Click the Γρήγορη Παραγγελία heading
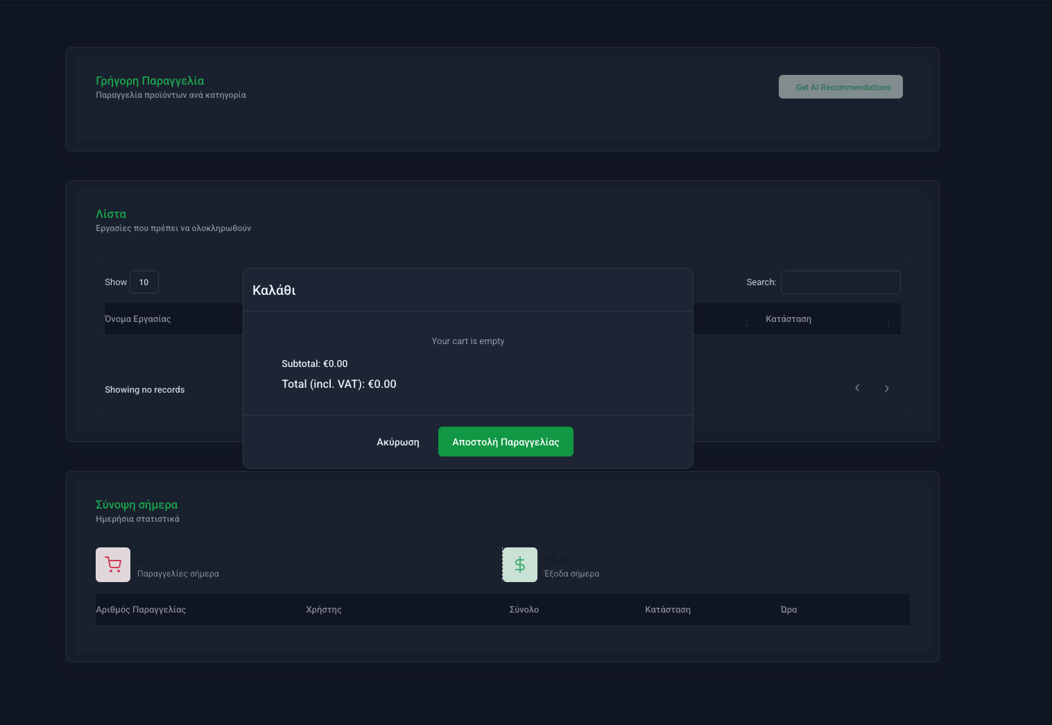The width and height of the screenshot is (1052, 725). coord(150,80)
